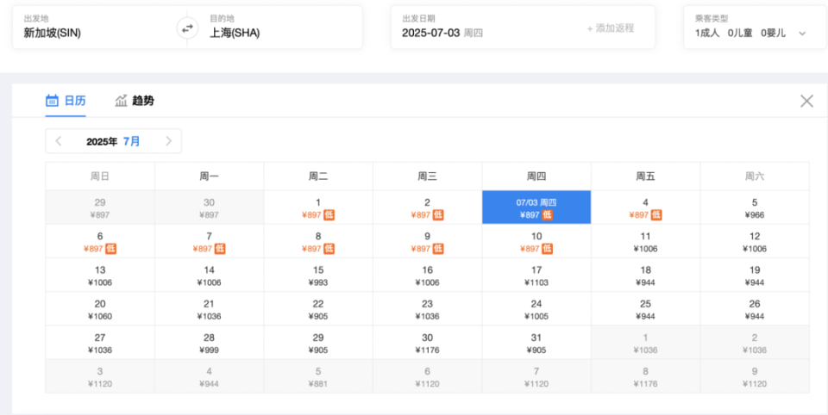The width and height of the screenshot is (828, 415).
Task: Select greyed June 30 cell ¥897
Action: pyautogui.click(x=209, y=207)
